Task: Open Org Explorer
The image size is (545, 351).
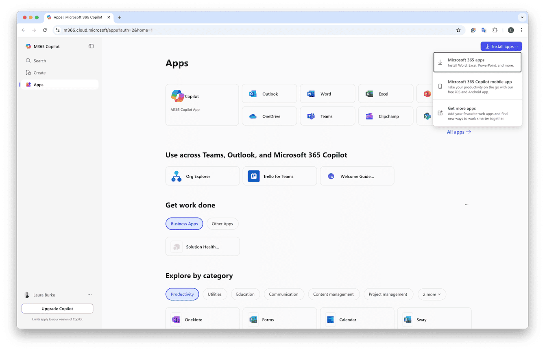Action: click(x=202, y=176)
